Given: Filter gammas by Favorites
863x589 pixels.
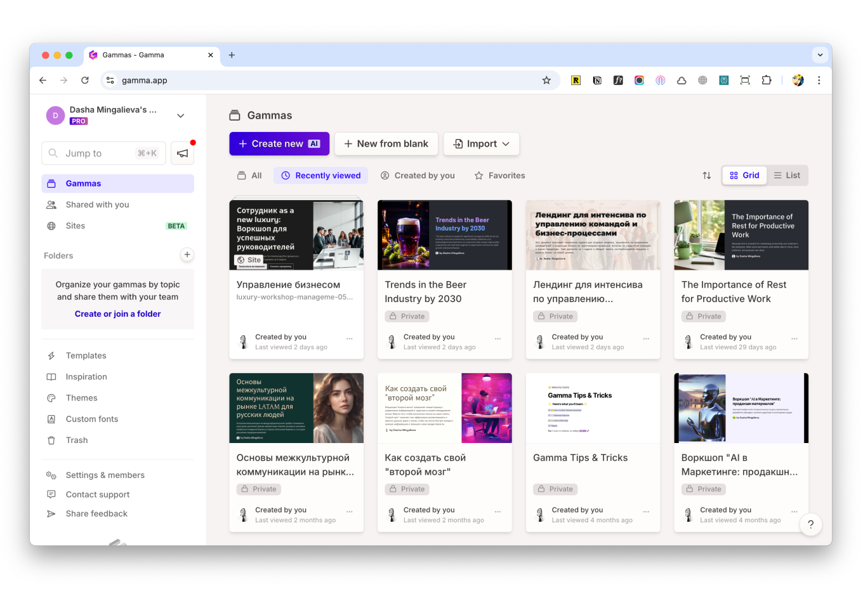Looking at the screenshot, I should click(500, 176).
